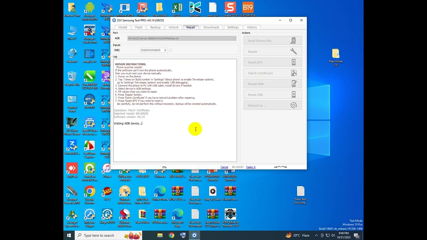Image resolution: width=427 pixels, height=240 pixels.
Task: Open the Xiaomi_Re archive on desktop
Action: 230,194
